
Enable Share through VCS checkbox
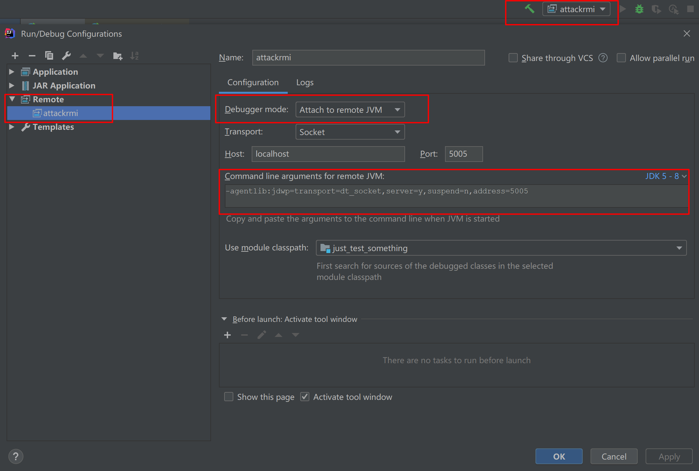pyautogui.click(x=513, y=58)
